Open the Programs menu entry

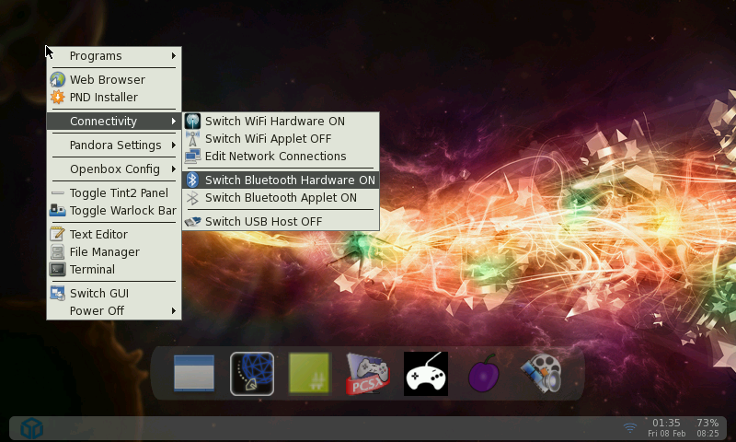coord(114,56)
